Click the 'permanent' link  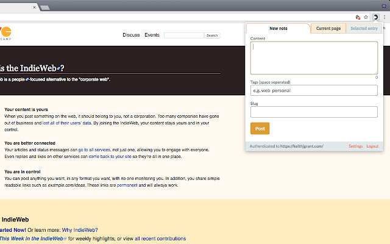(x=127, y=185)
